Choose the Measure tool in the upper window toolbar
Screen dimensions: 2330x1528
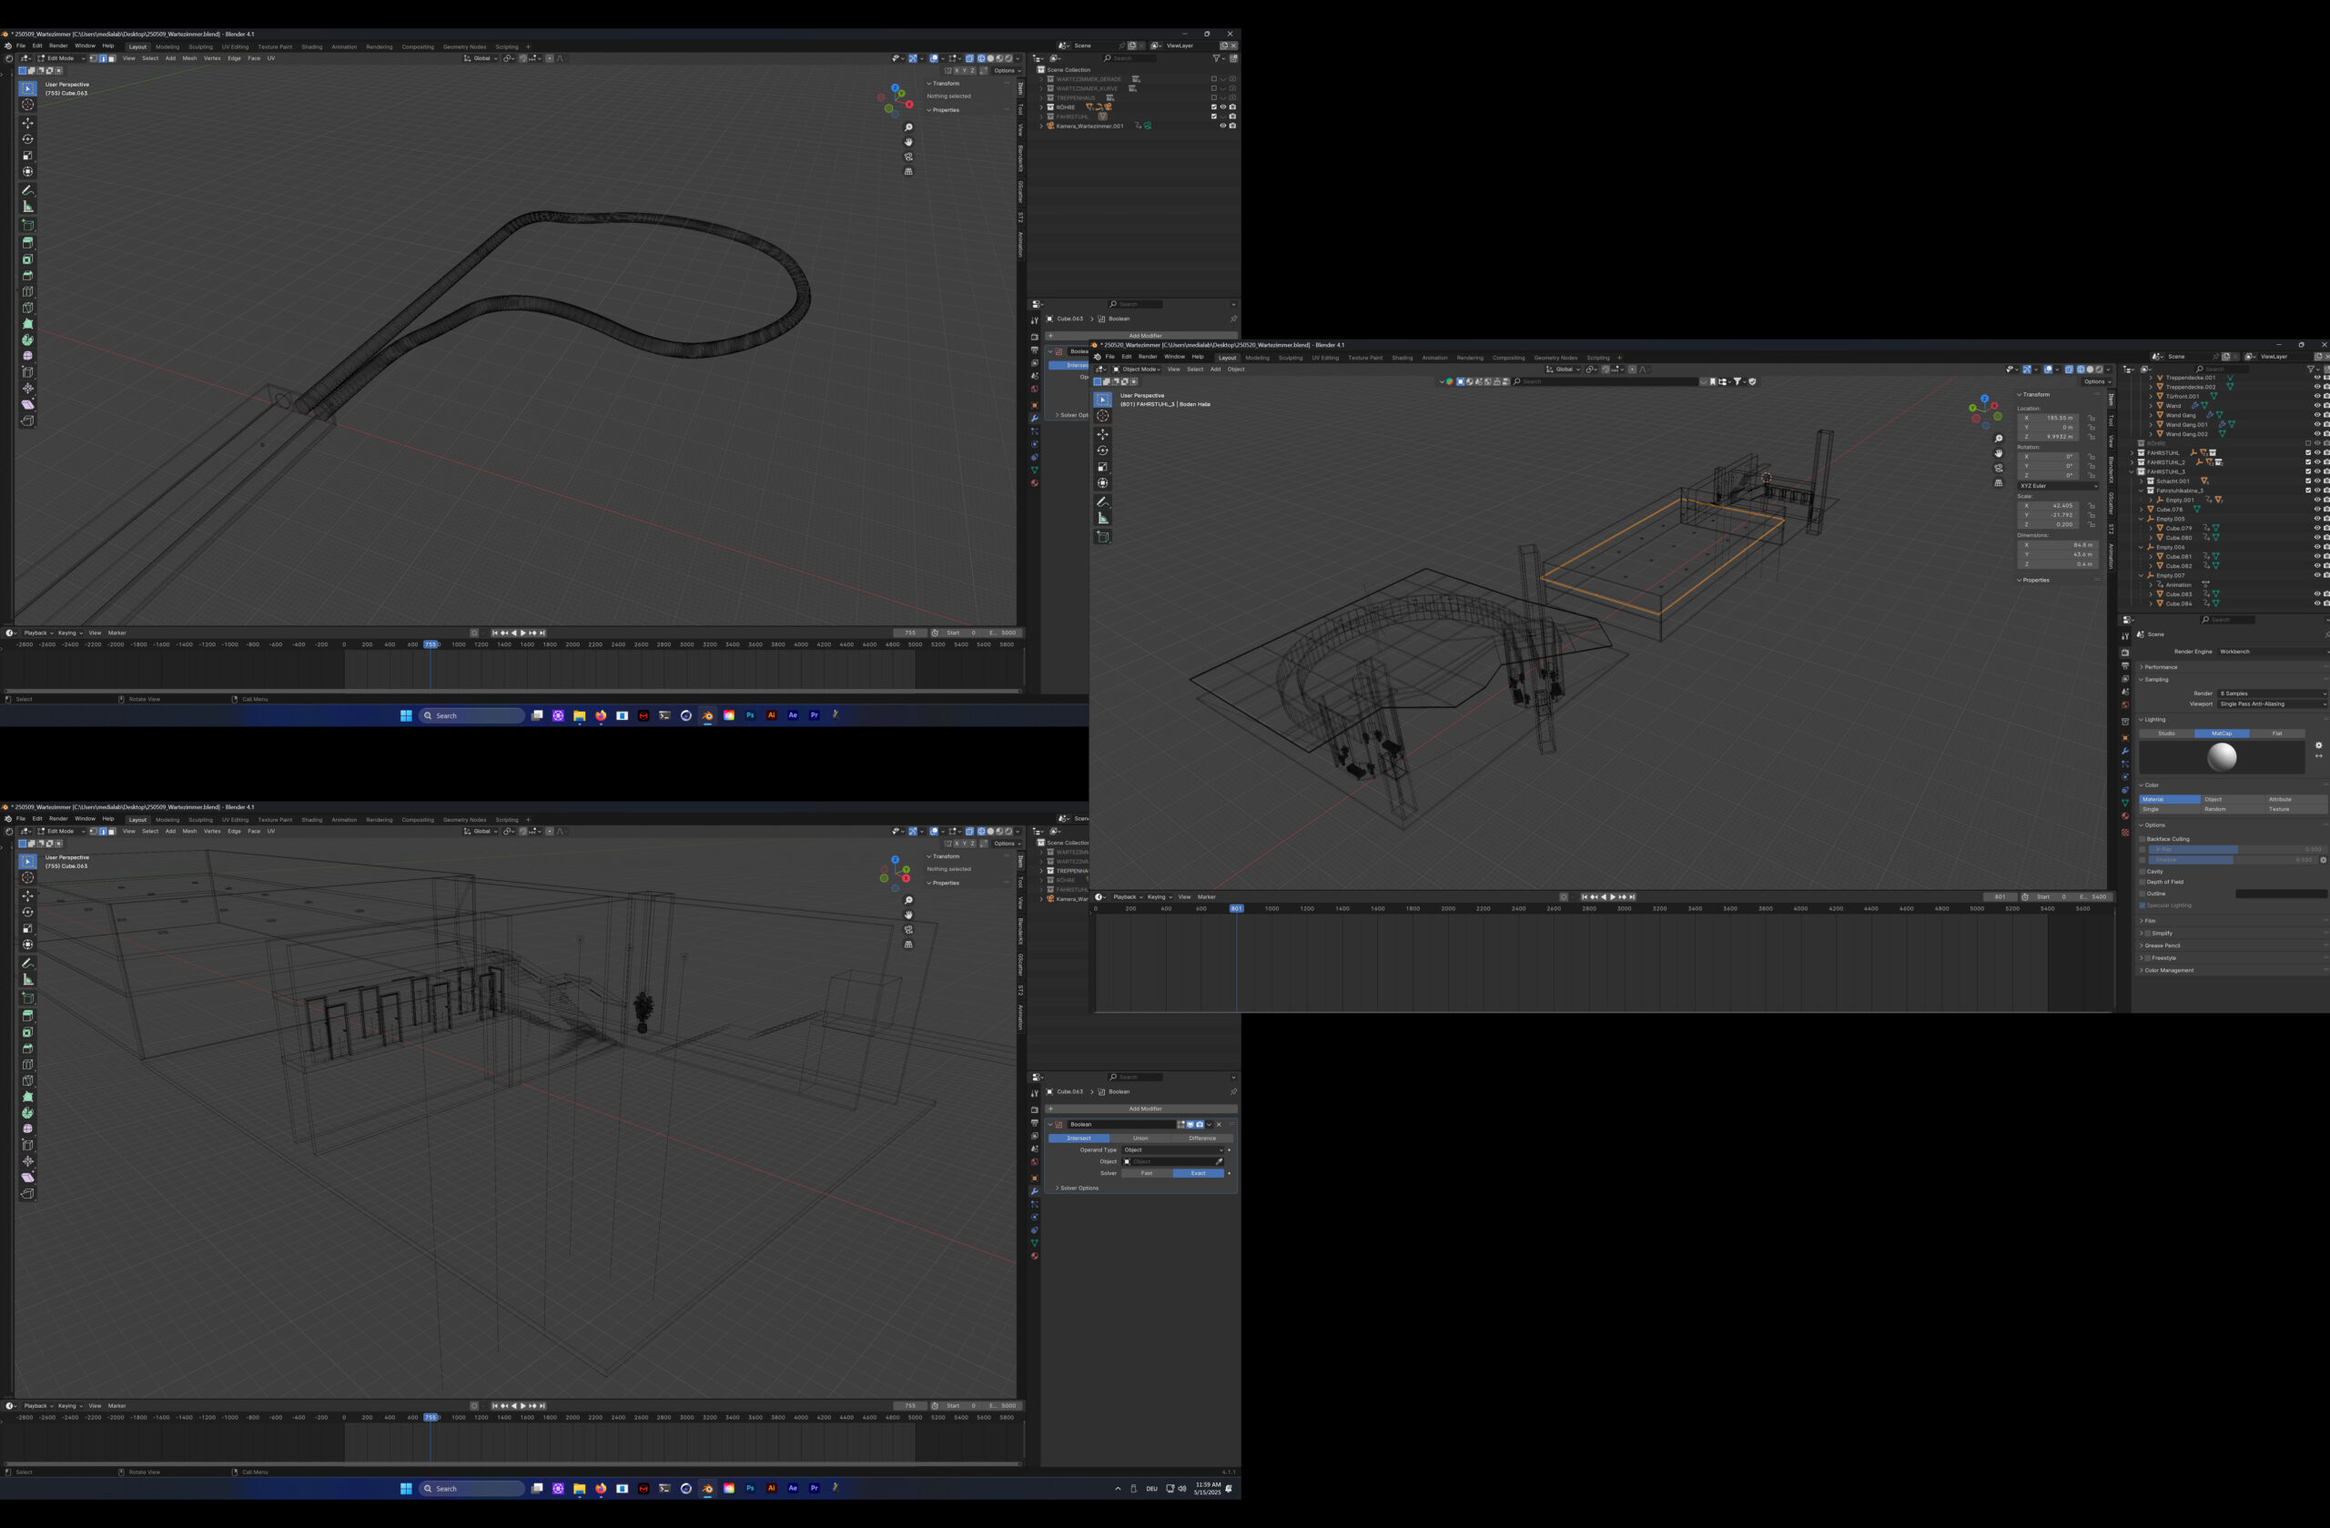pos(27,207)
